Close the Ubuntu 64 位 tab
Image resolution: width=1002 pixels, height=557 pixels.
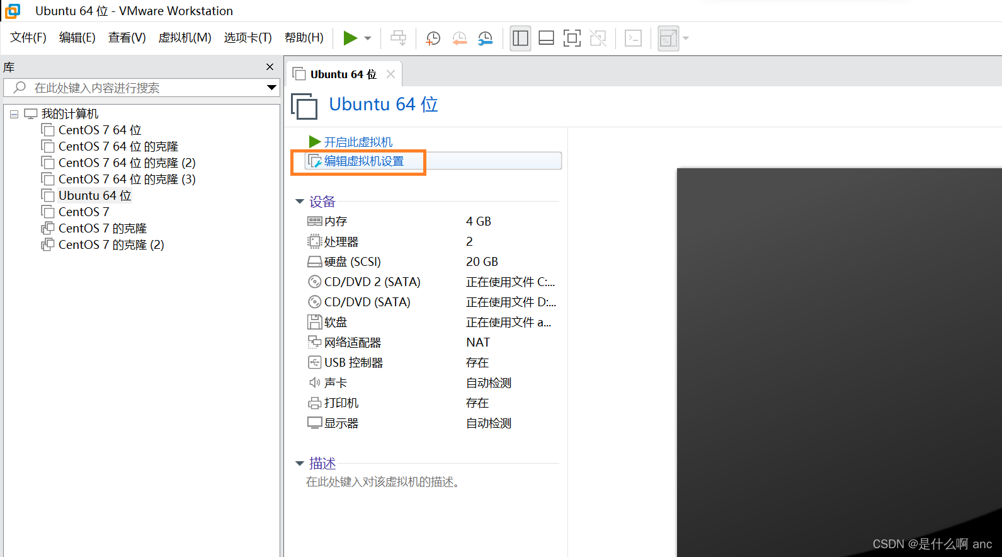pos(390,74)
